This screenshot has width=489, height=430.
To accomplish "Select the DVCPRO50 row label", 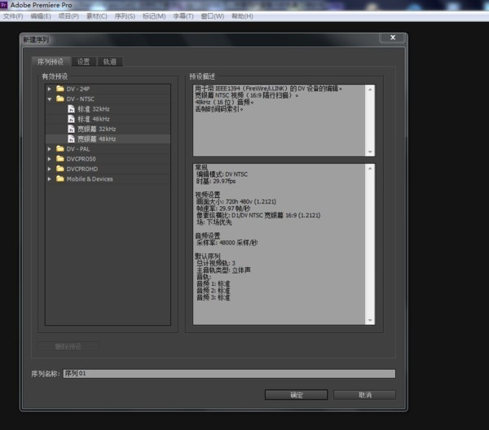I will click(x=81, y=159).
